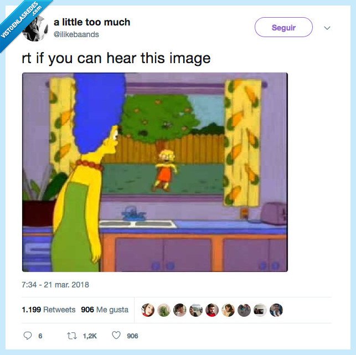The image size is (356, 355).
Task: Like the tweet with heart icon
Action: tap(116, 335)
